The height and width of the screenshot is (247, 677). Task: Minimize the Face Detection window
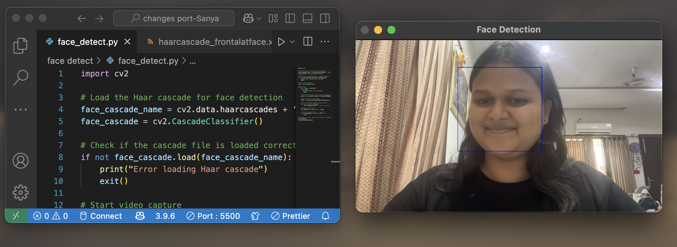point(378,30)
